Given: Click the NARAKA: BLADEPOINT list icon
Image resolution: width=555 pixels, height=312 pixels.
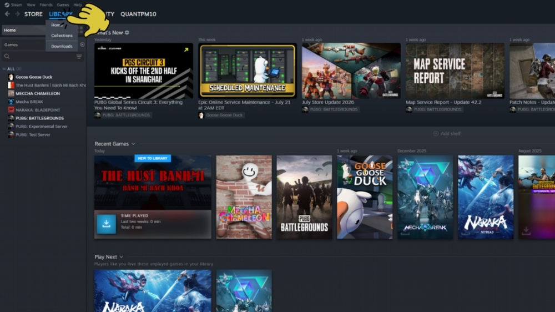Looking at the screenshot, I should tap(11, 110).
